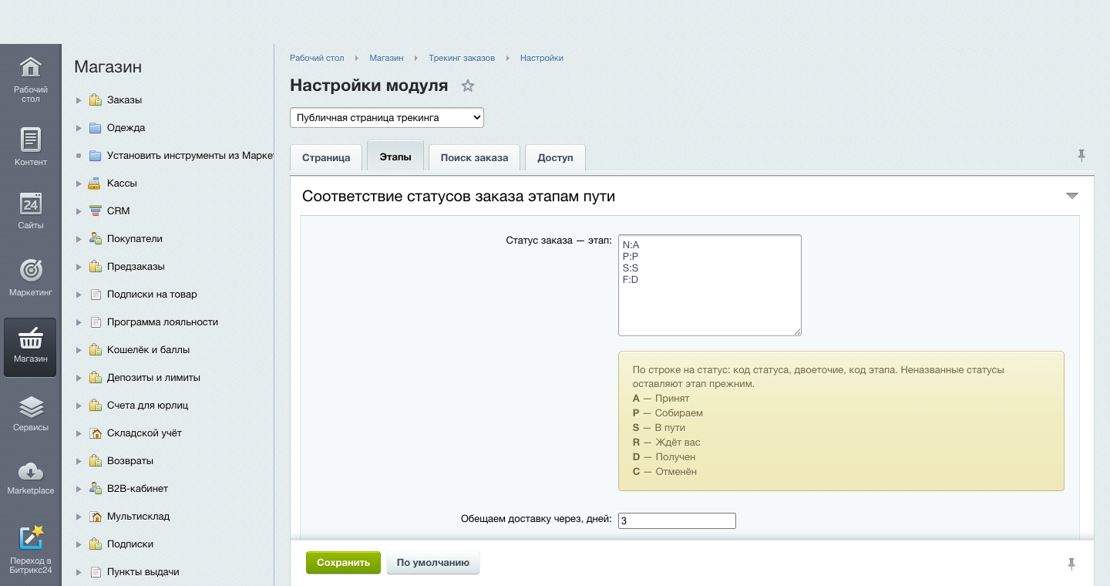Open the Контент sidebar section
Screen dimensions: 1110x586
click(x=30, y=146)
